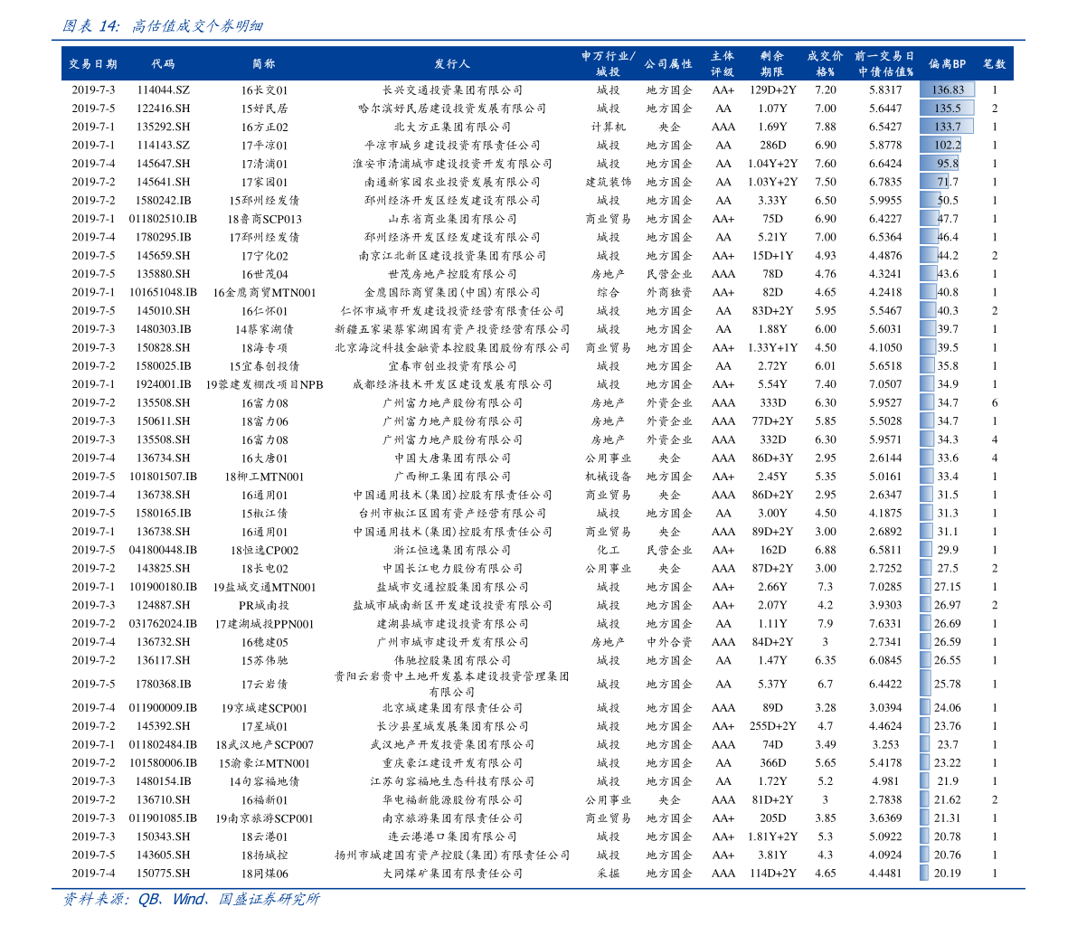This screenshot has height=926, width=1077.
Task: Select bond code 145647.SH
Action: pyautogui.click(x=163, y=165)
